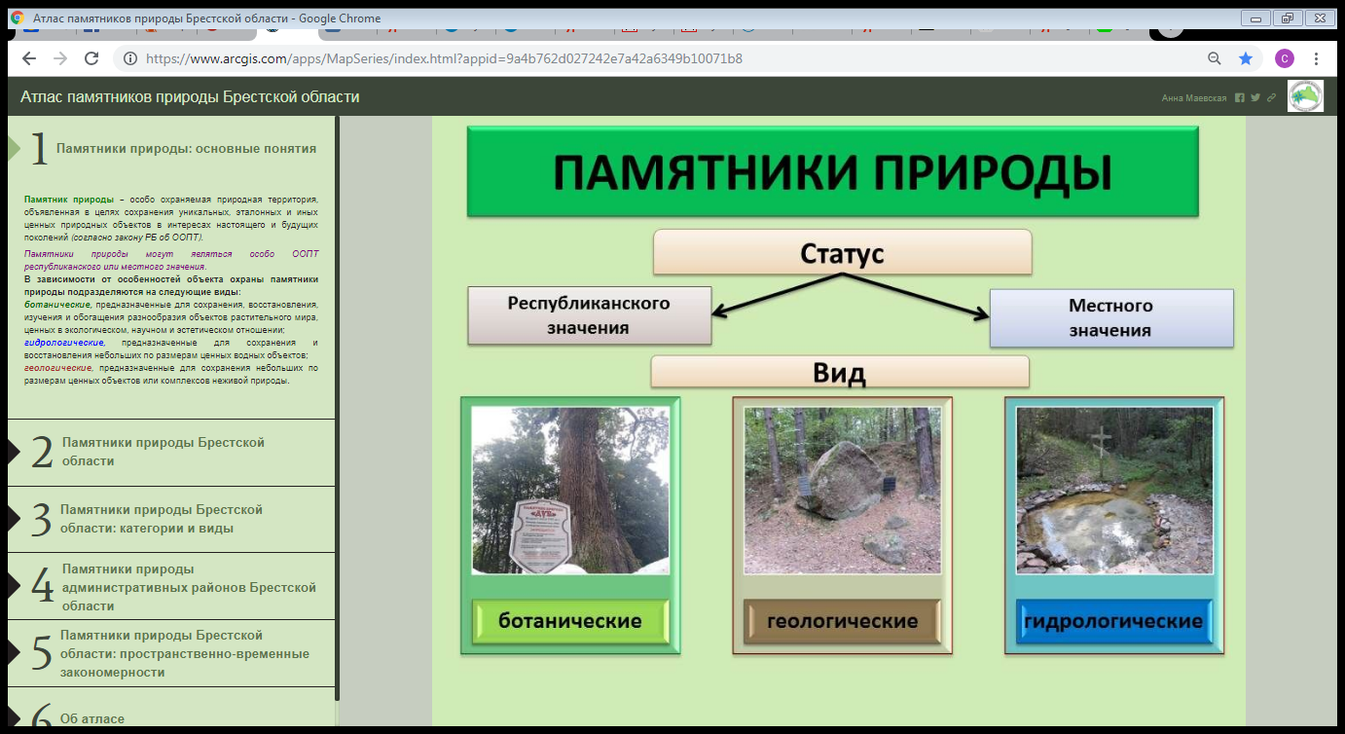Click red геологические word in sidebar text
The image size is (1345, 734).
[58, 368]
